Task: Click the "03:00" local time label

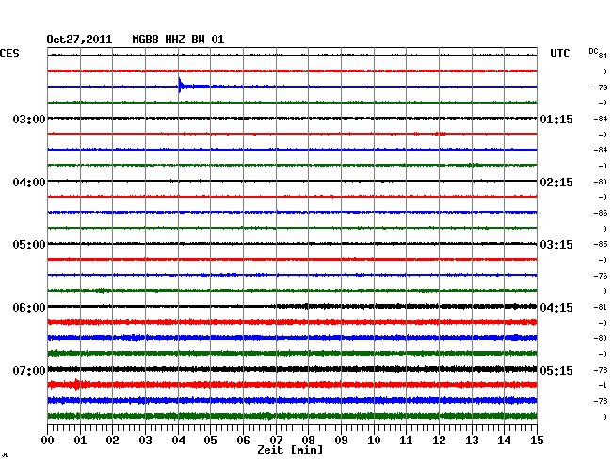Action: pyautogui.click(x=29, y=119)
